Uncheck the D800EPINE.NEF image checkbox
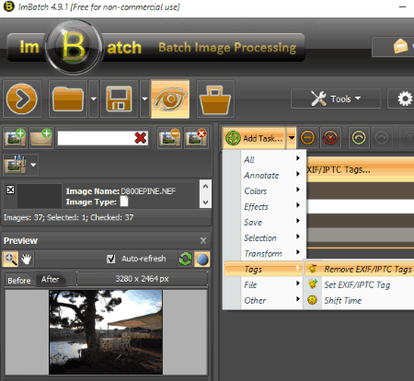The height and width of the screenshot is (381, 414). [10, 190]
